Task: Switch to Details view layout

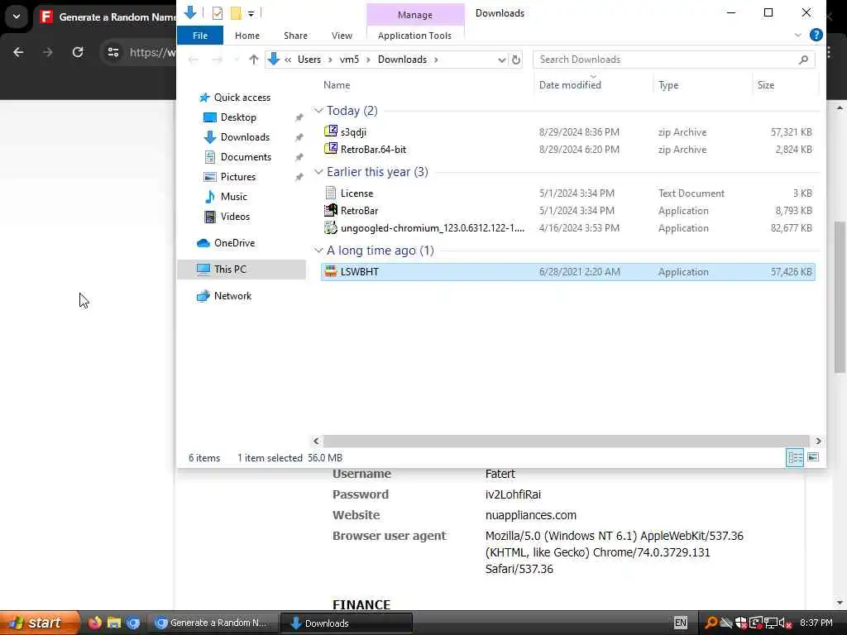Action: [x=795, y=457]
